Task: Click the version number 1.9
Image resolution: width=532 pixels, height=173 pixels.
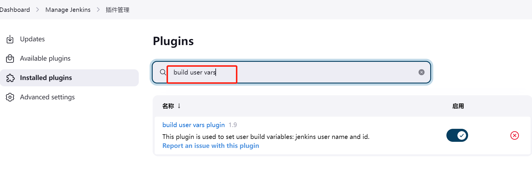Action: point(233,125)
